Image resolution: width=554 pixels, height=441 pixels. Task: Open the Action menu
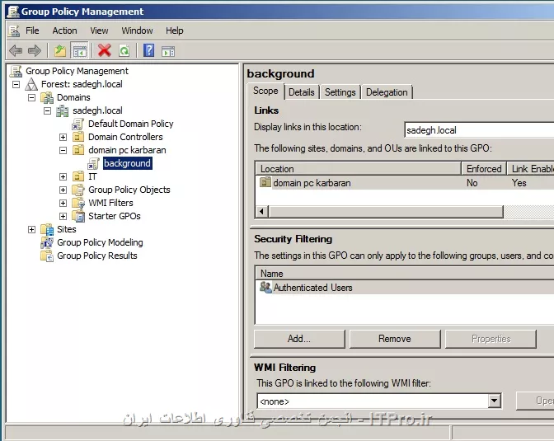(x=64, y=30)
